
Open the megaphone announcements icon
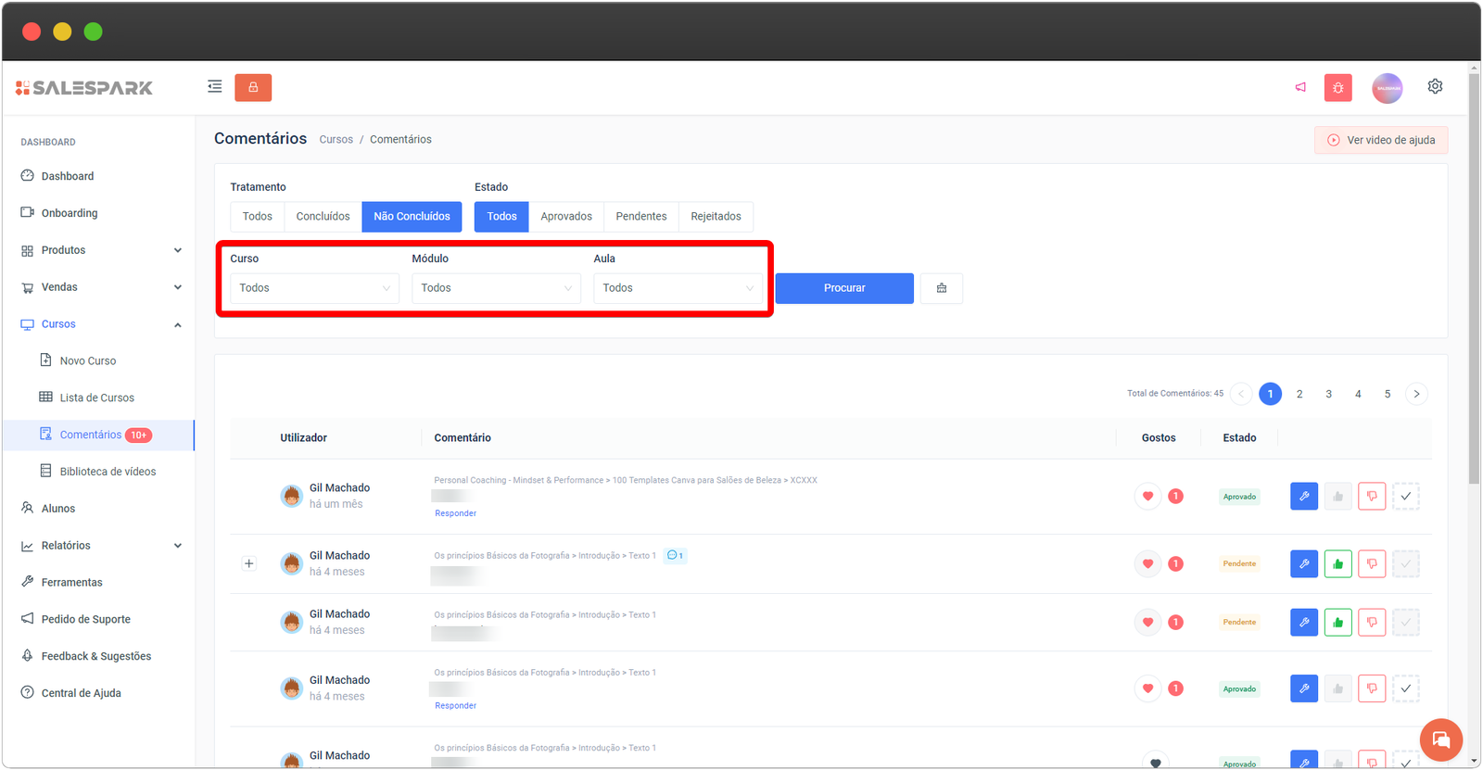(1300, 87)
